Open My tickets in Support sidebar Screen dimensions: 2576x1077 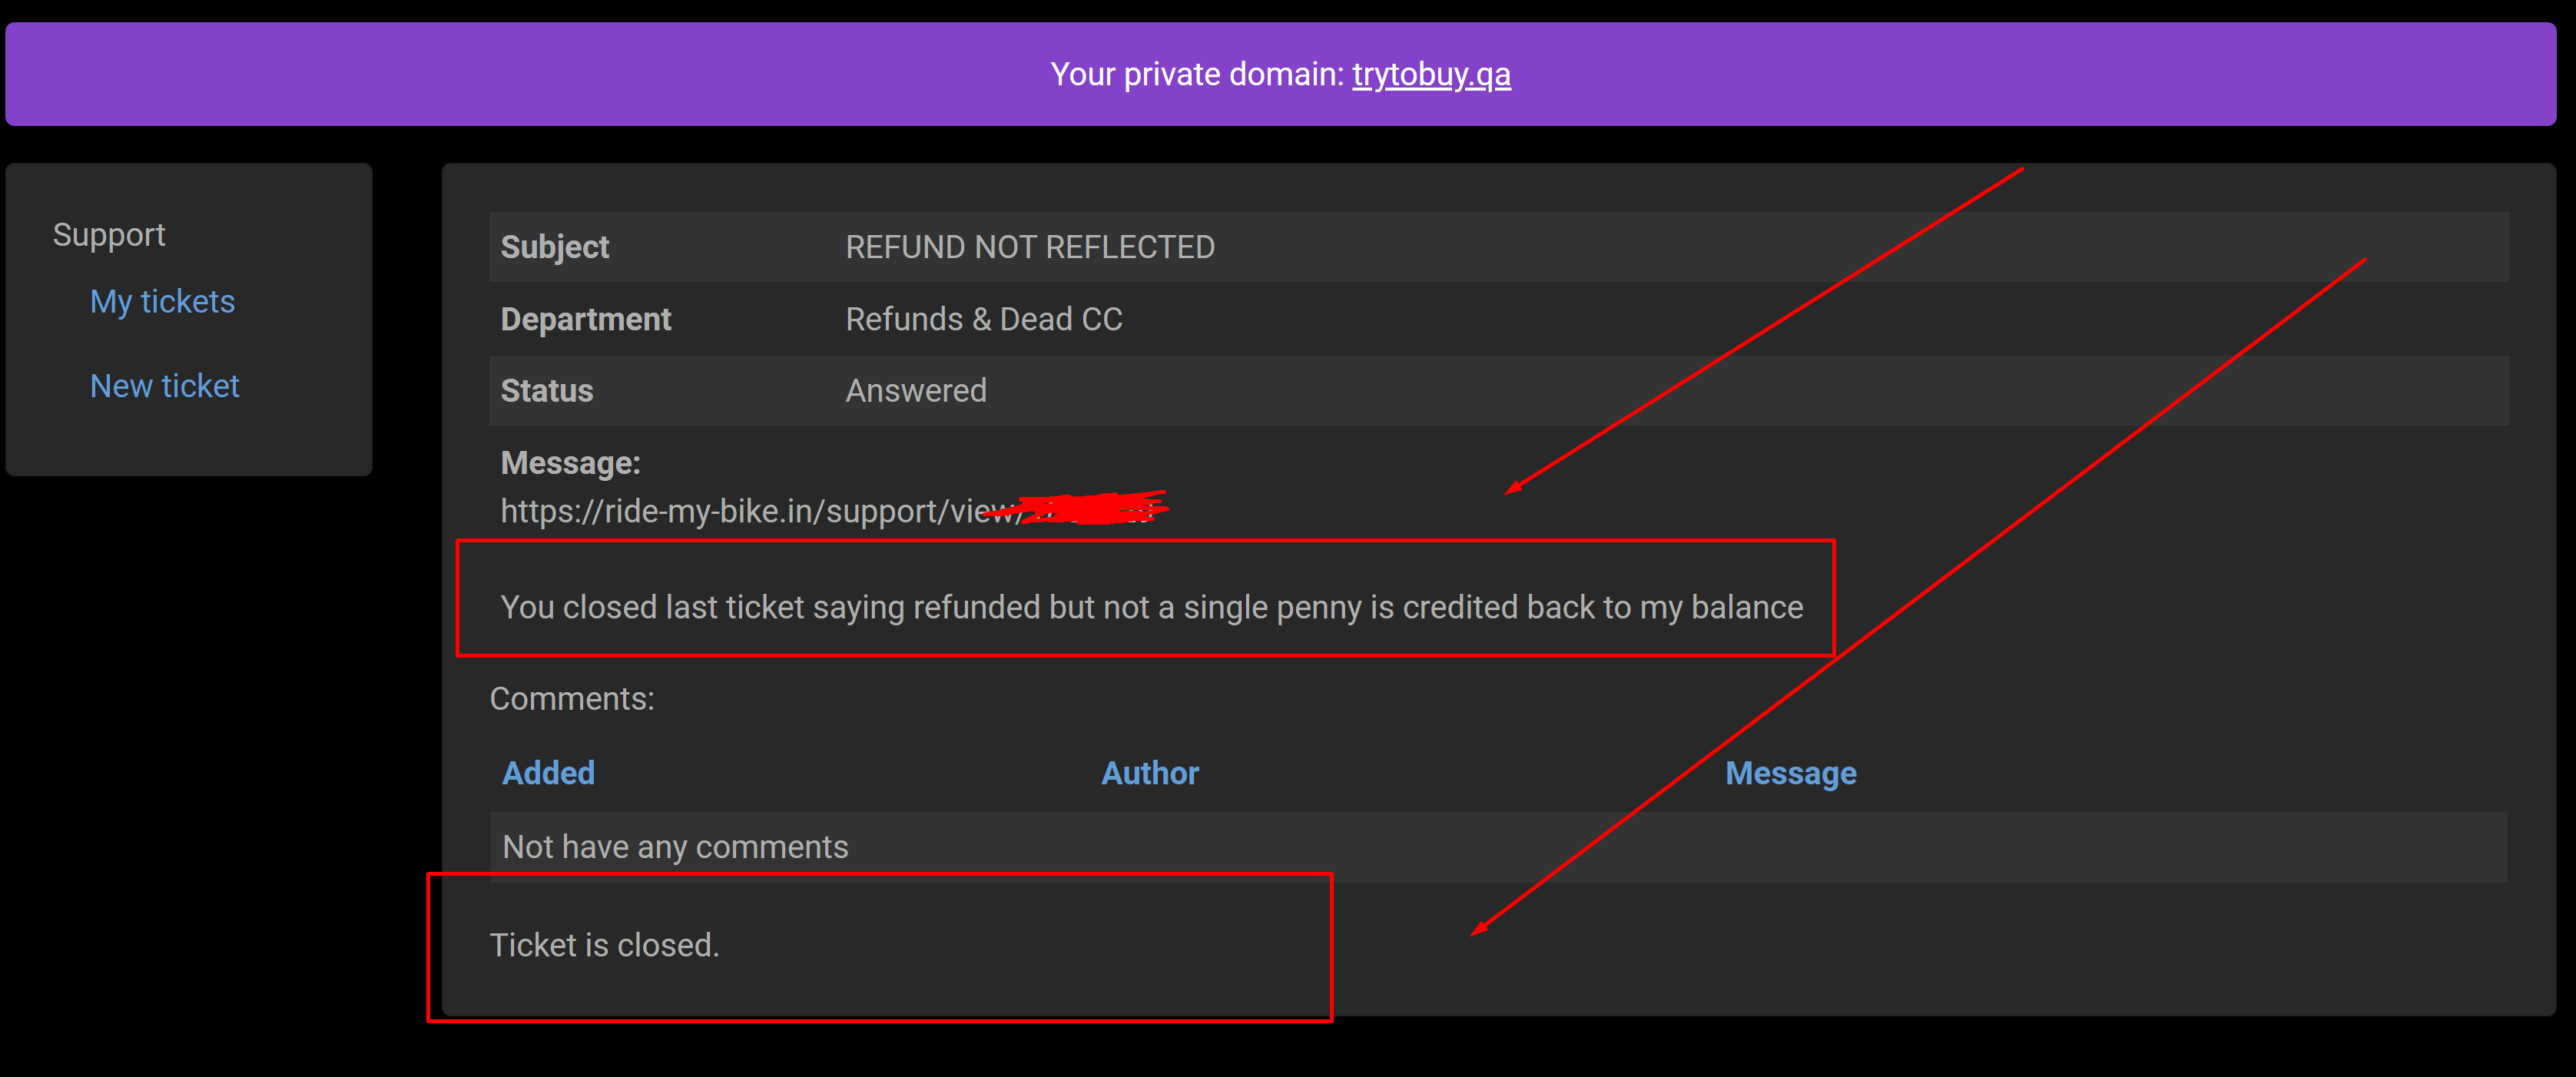click(x=162, y=301)
